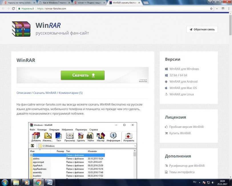This screenshot has width=232, height=186.
Task: Click the secure lock icon in address bar
Action: coord(19,9)
